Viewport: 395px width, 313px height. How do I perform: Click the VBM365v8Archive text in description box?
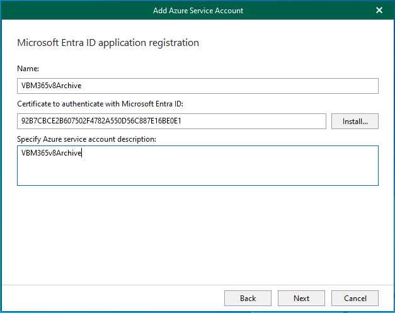click(x=52, y=153)
